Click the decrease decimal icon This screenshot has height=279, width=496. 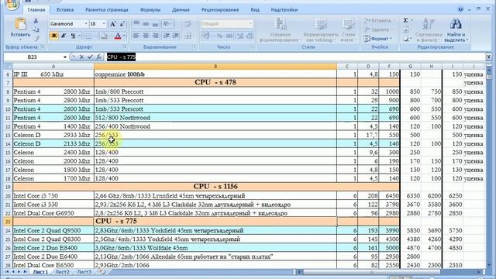(x=250, y=36)
